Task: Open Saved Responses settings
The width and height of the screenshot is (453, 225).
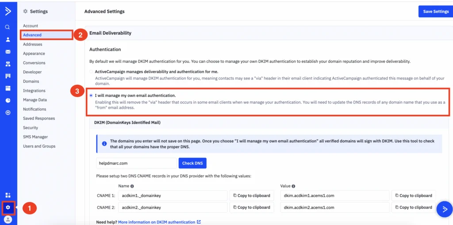Action: click(x=39, y=118)
